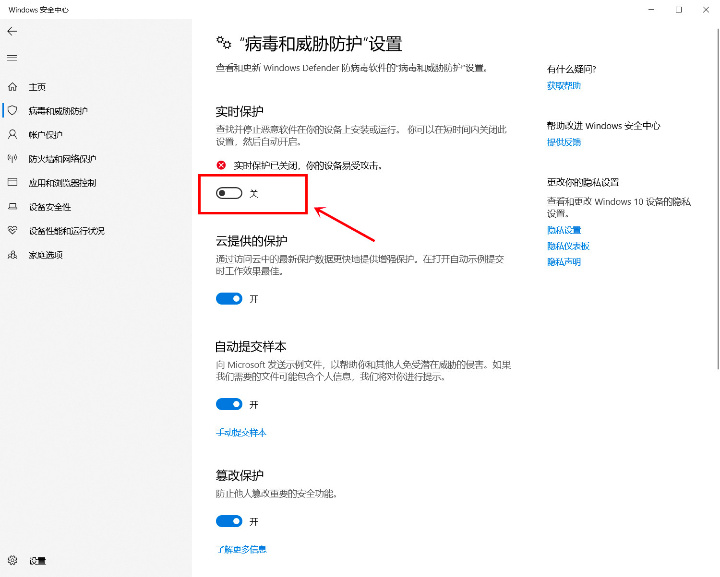Image resolution: width=720 pixels, height=577 pixels.
Task: Open the 隐私仪表板 link
Action: 568,246
